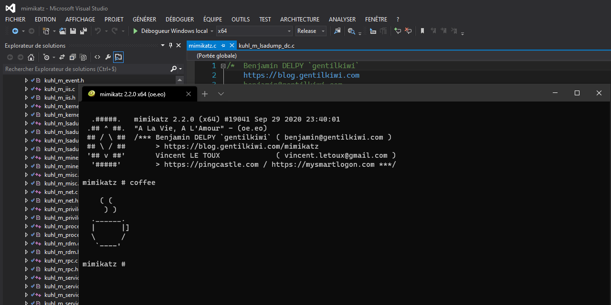Expand the kuhl_m_event.h tree node
Viewport: 611px width, 305px height.
click(x=27, y=81)
